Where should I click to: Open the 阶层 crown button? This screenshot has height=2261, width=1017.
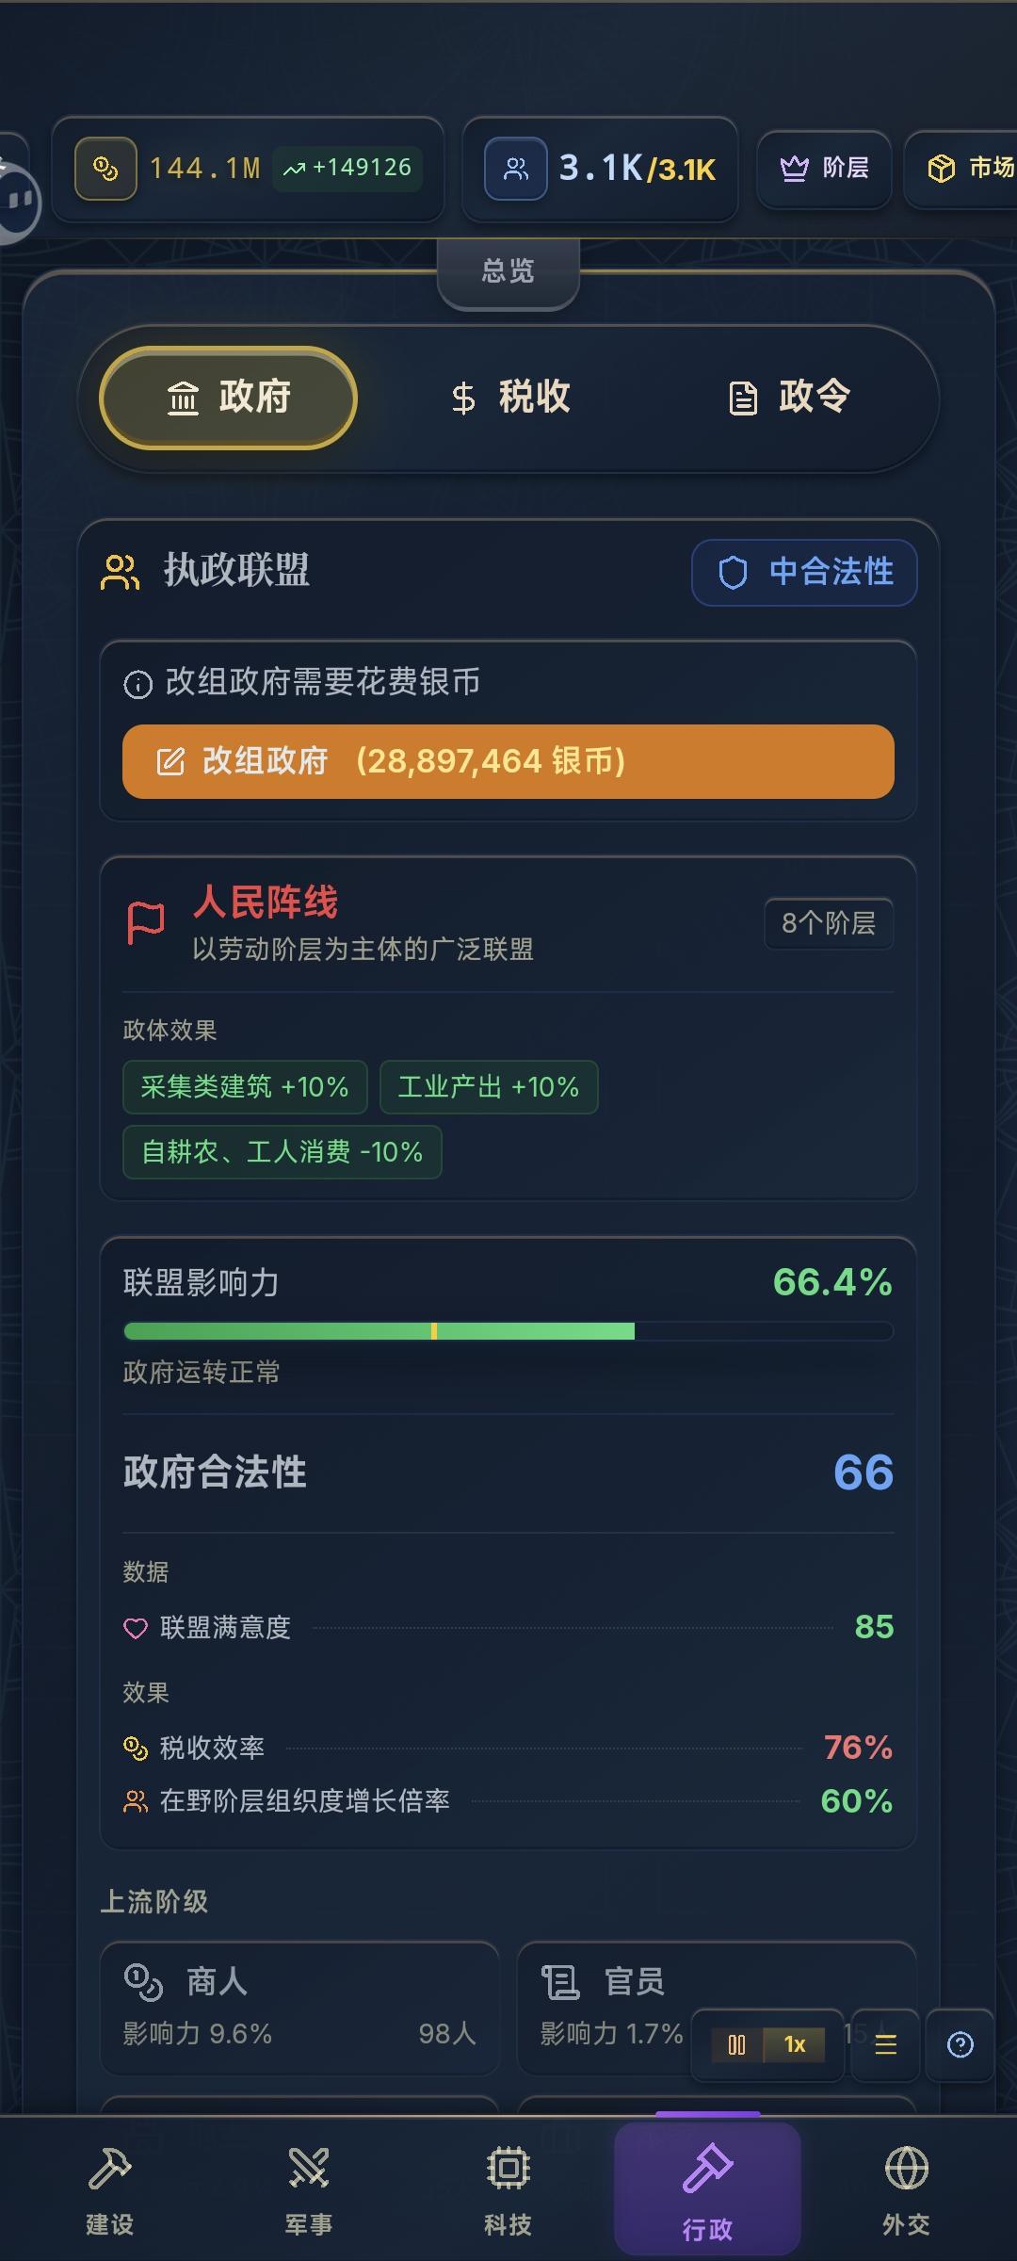[x=824, y=170]
